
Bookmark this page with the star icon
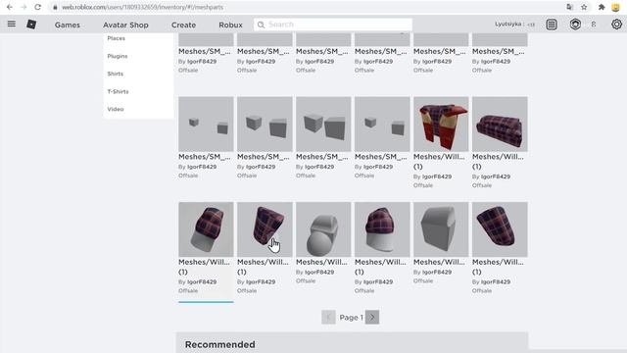pyautogui.click(x=584, y=7)
